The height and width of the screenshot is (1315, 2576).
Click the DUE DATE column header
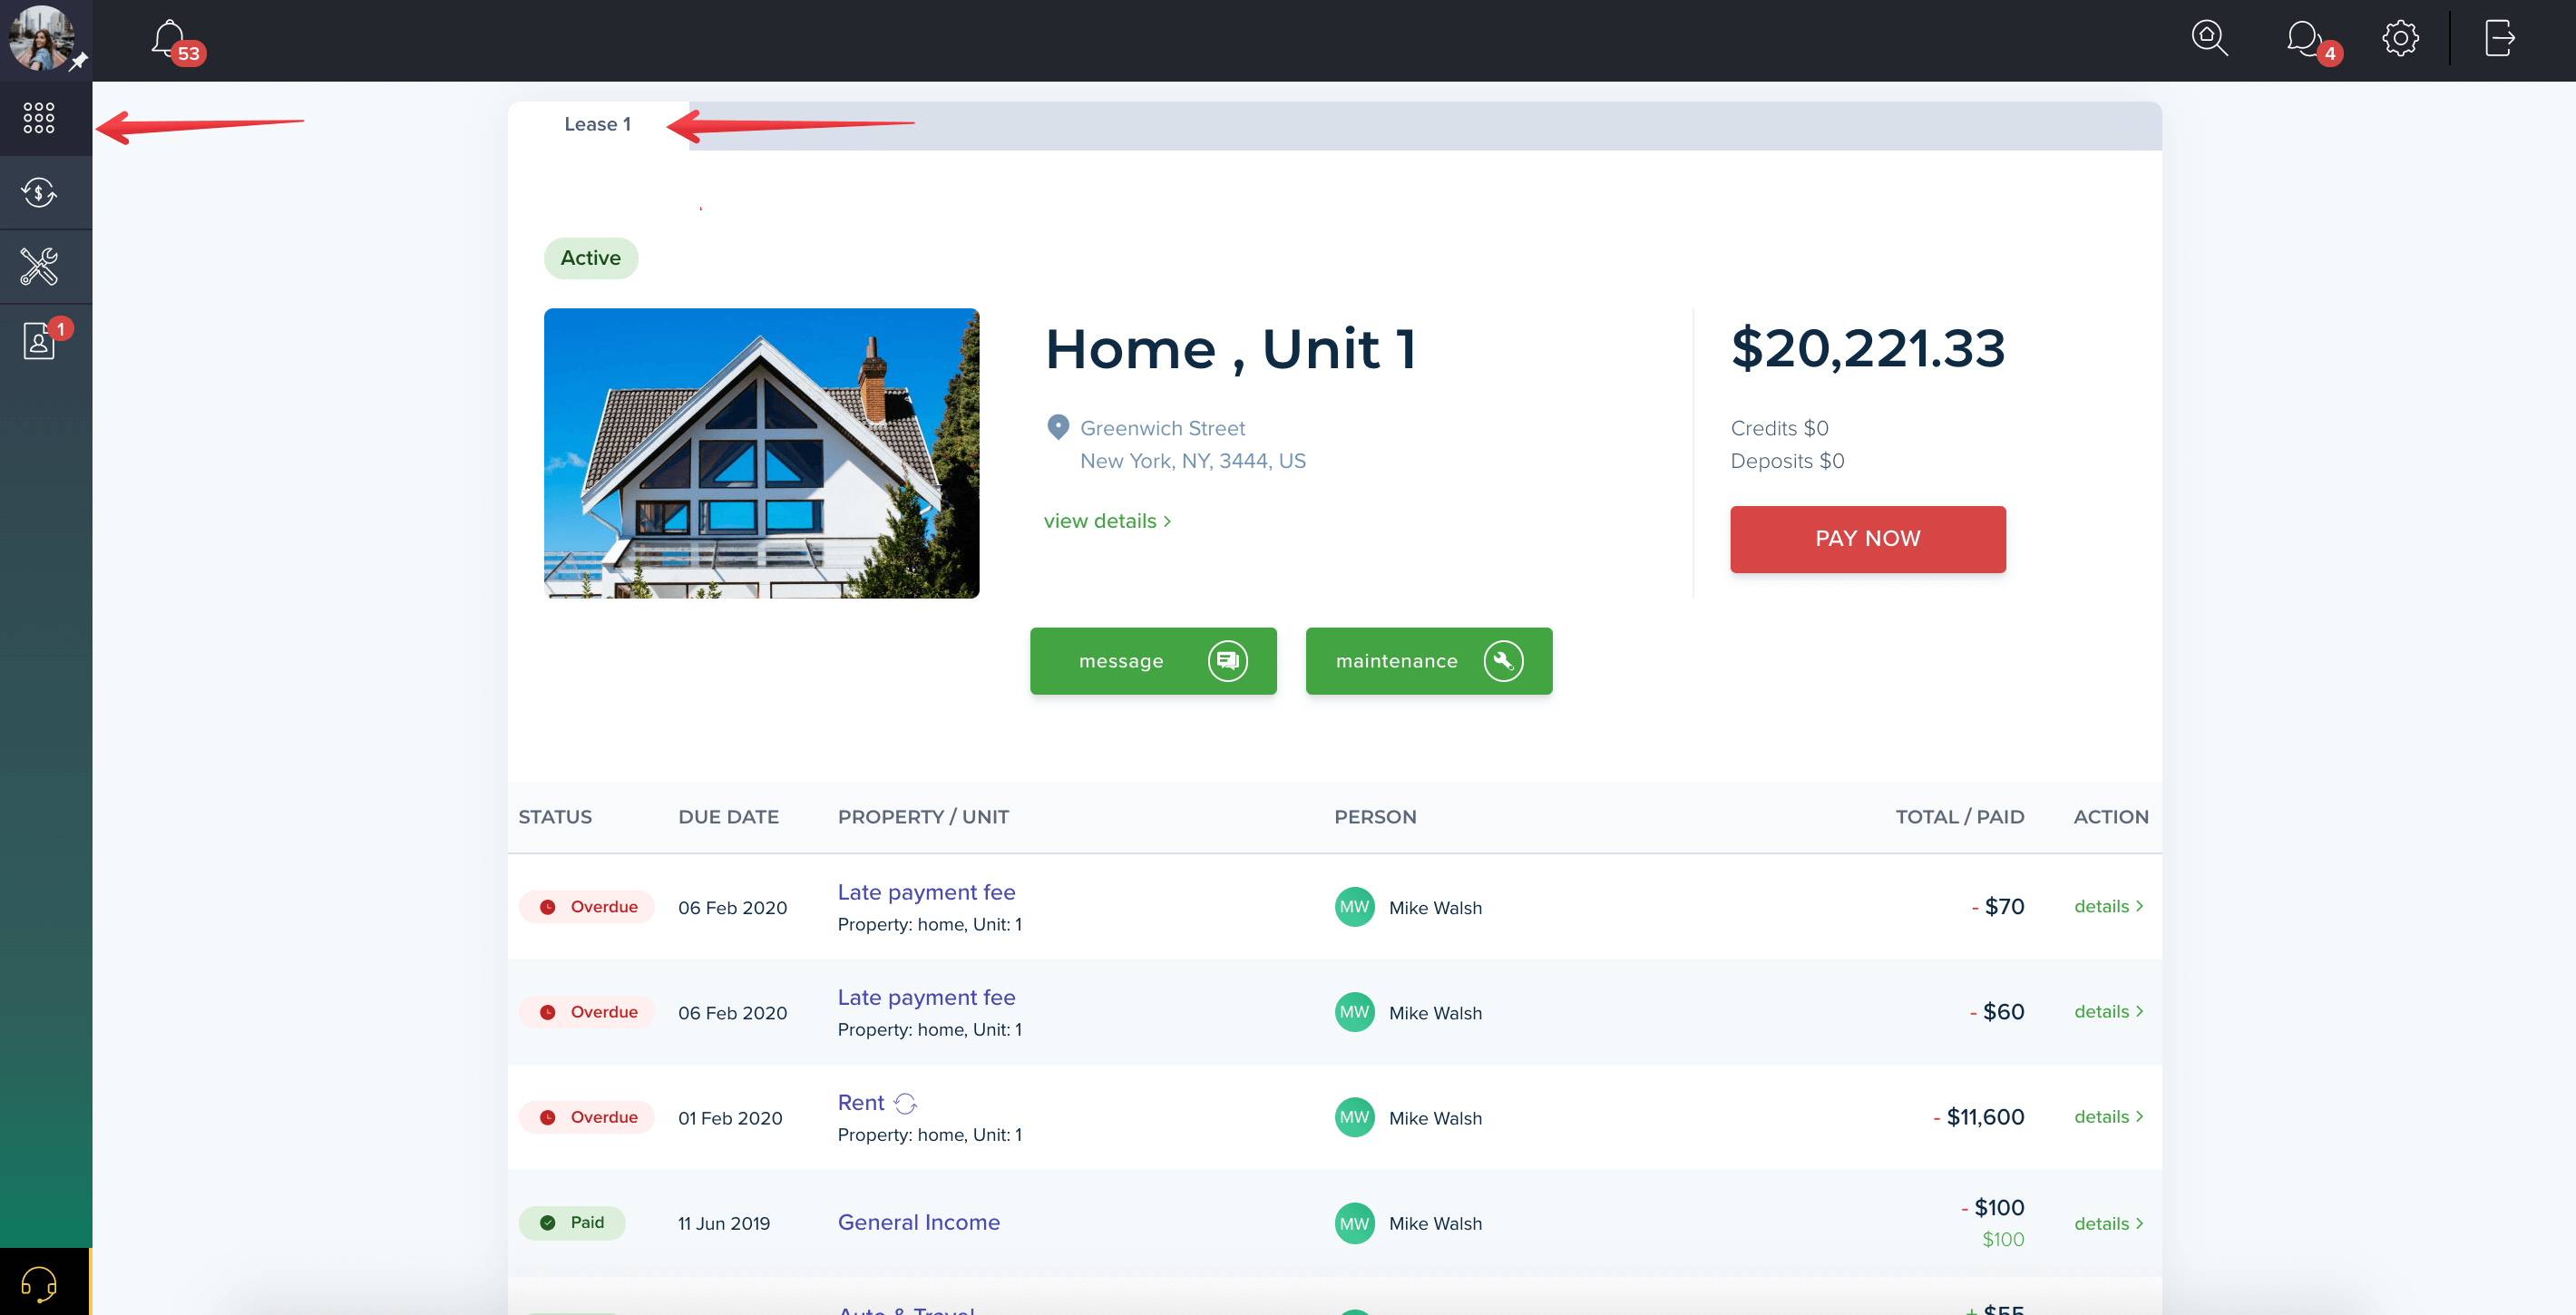click(728, 817)
